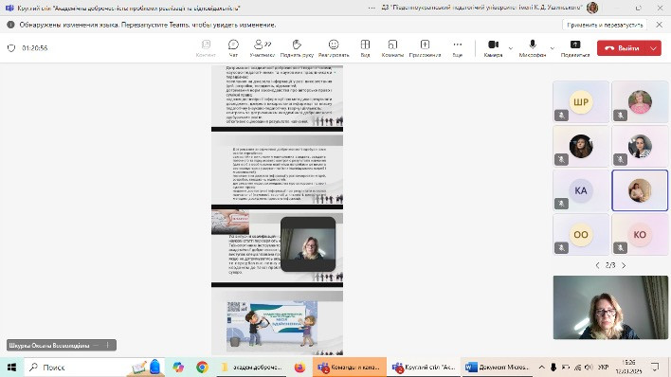This screenshot has height=377, width=671.
Task: Go to the next participants page
Action: coord(624,265)
